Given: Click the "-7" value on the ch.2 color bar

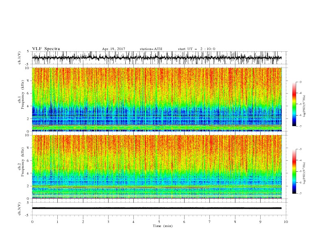Looking at the screenshot, I should 300,193.
